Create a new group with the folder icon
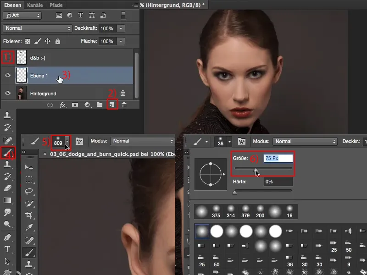This screenshot has height=275, width=367. pos(100,105)
